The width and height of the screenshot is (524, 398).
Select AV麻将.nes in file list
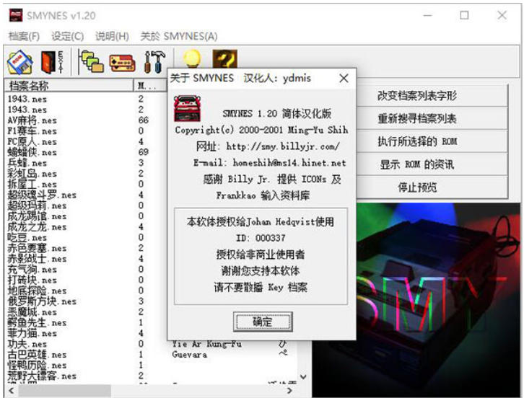pyautogui.click(x=32, y=120)
